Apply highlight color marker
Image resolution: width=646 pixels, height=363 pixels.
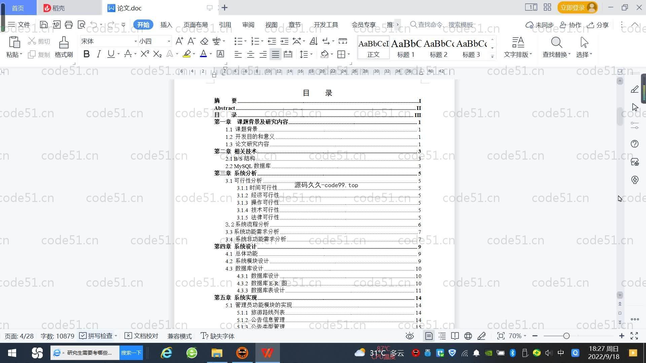(187, 54)
